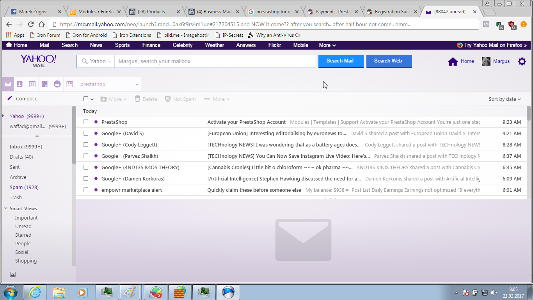Screen dimensions: 533x300
Task: Check the Google+ (Cody Leggett) email checkbox
Action: tap(86, 145)
